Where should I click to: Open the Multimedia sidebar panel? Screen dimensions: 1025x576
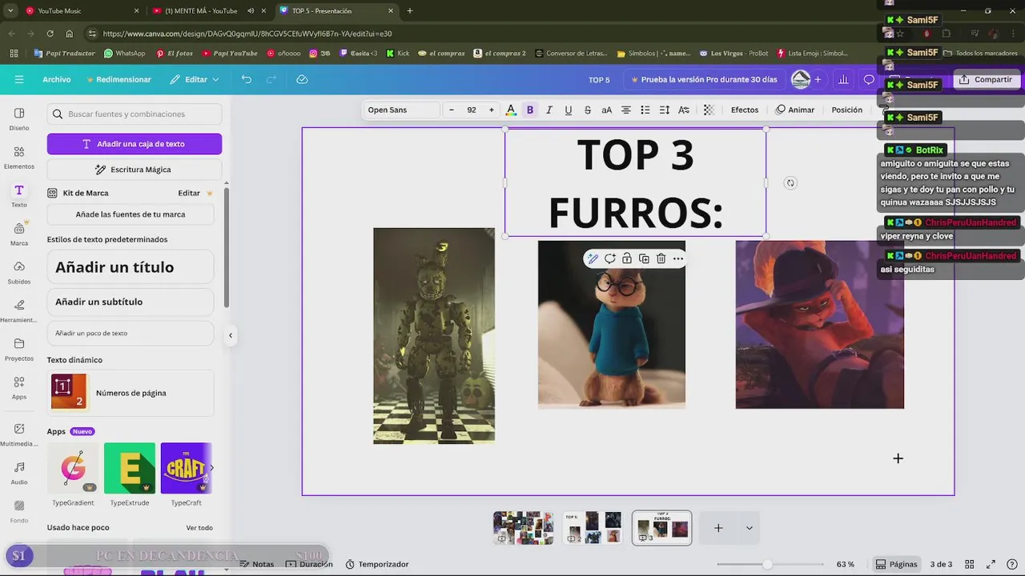[19, 434]
